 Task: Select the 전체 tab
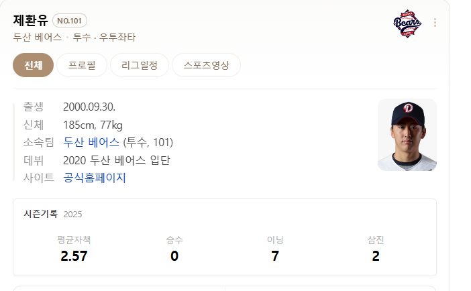pyautogui.click(x=33, y=65)
